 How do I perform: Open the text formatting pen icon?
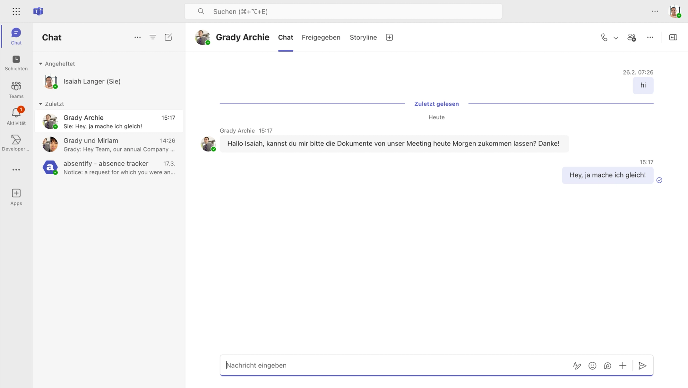tap(577, 365)
